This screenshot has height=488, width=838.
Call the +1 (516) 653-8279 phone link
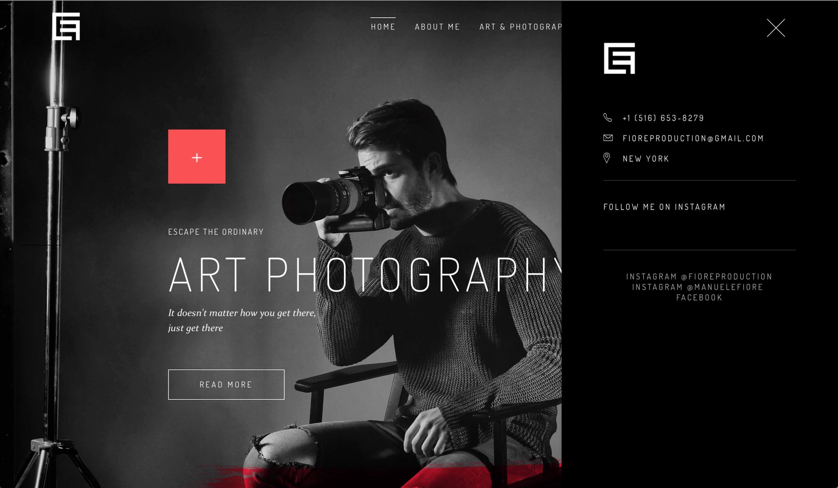[x=663, y=118]
